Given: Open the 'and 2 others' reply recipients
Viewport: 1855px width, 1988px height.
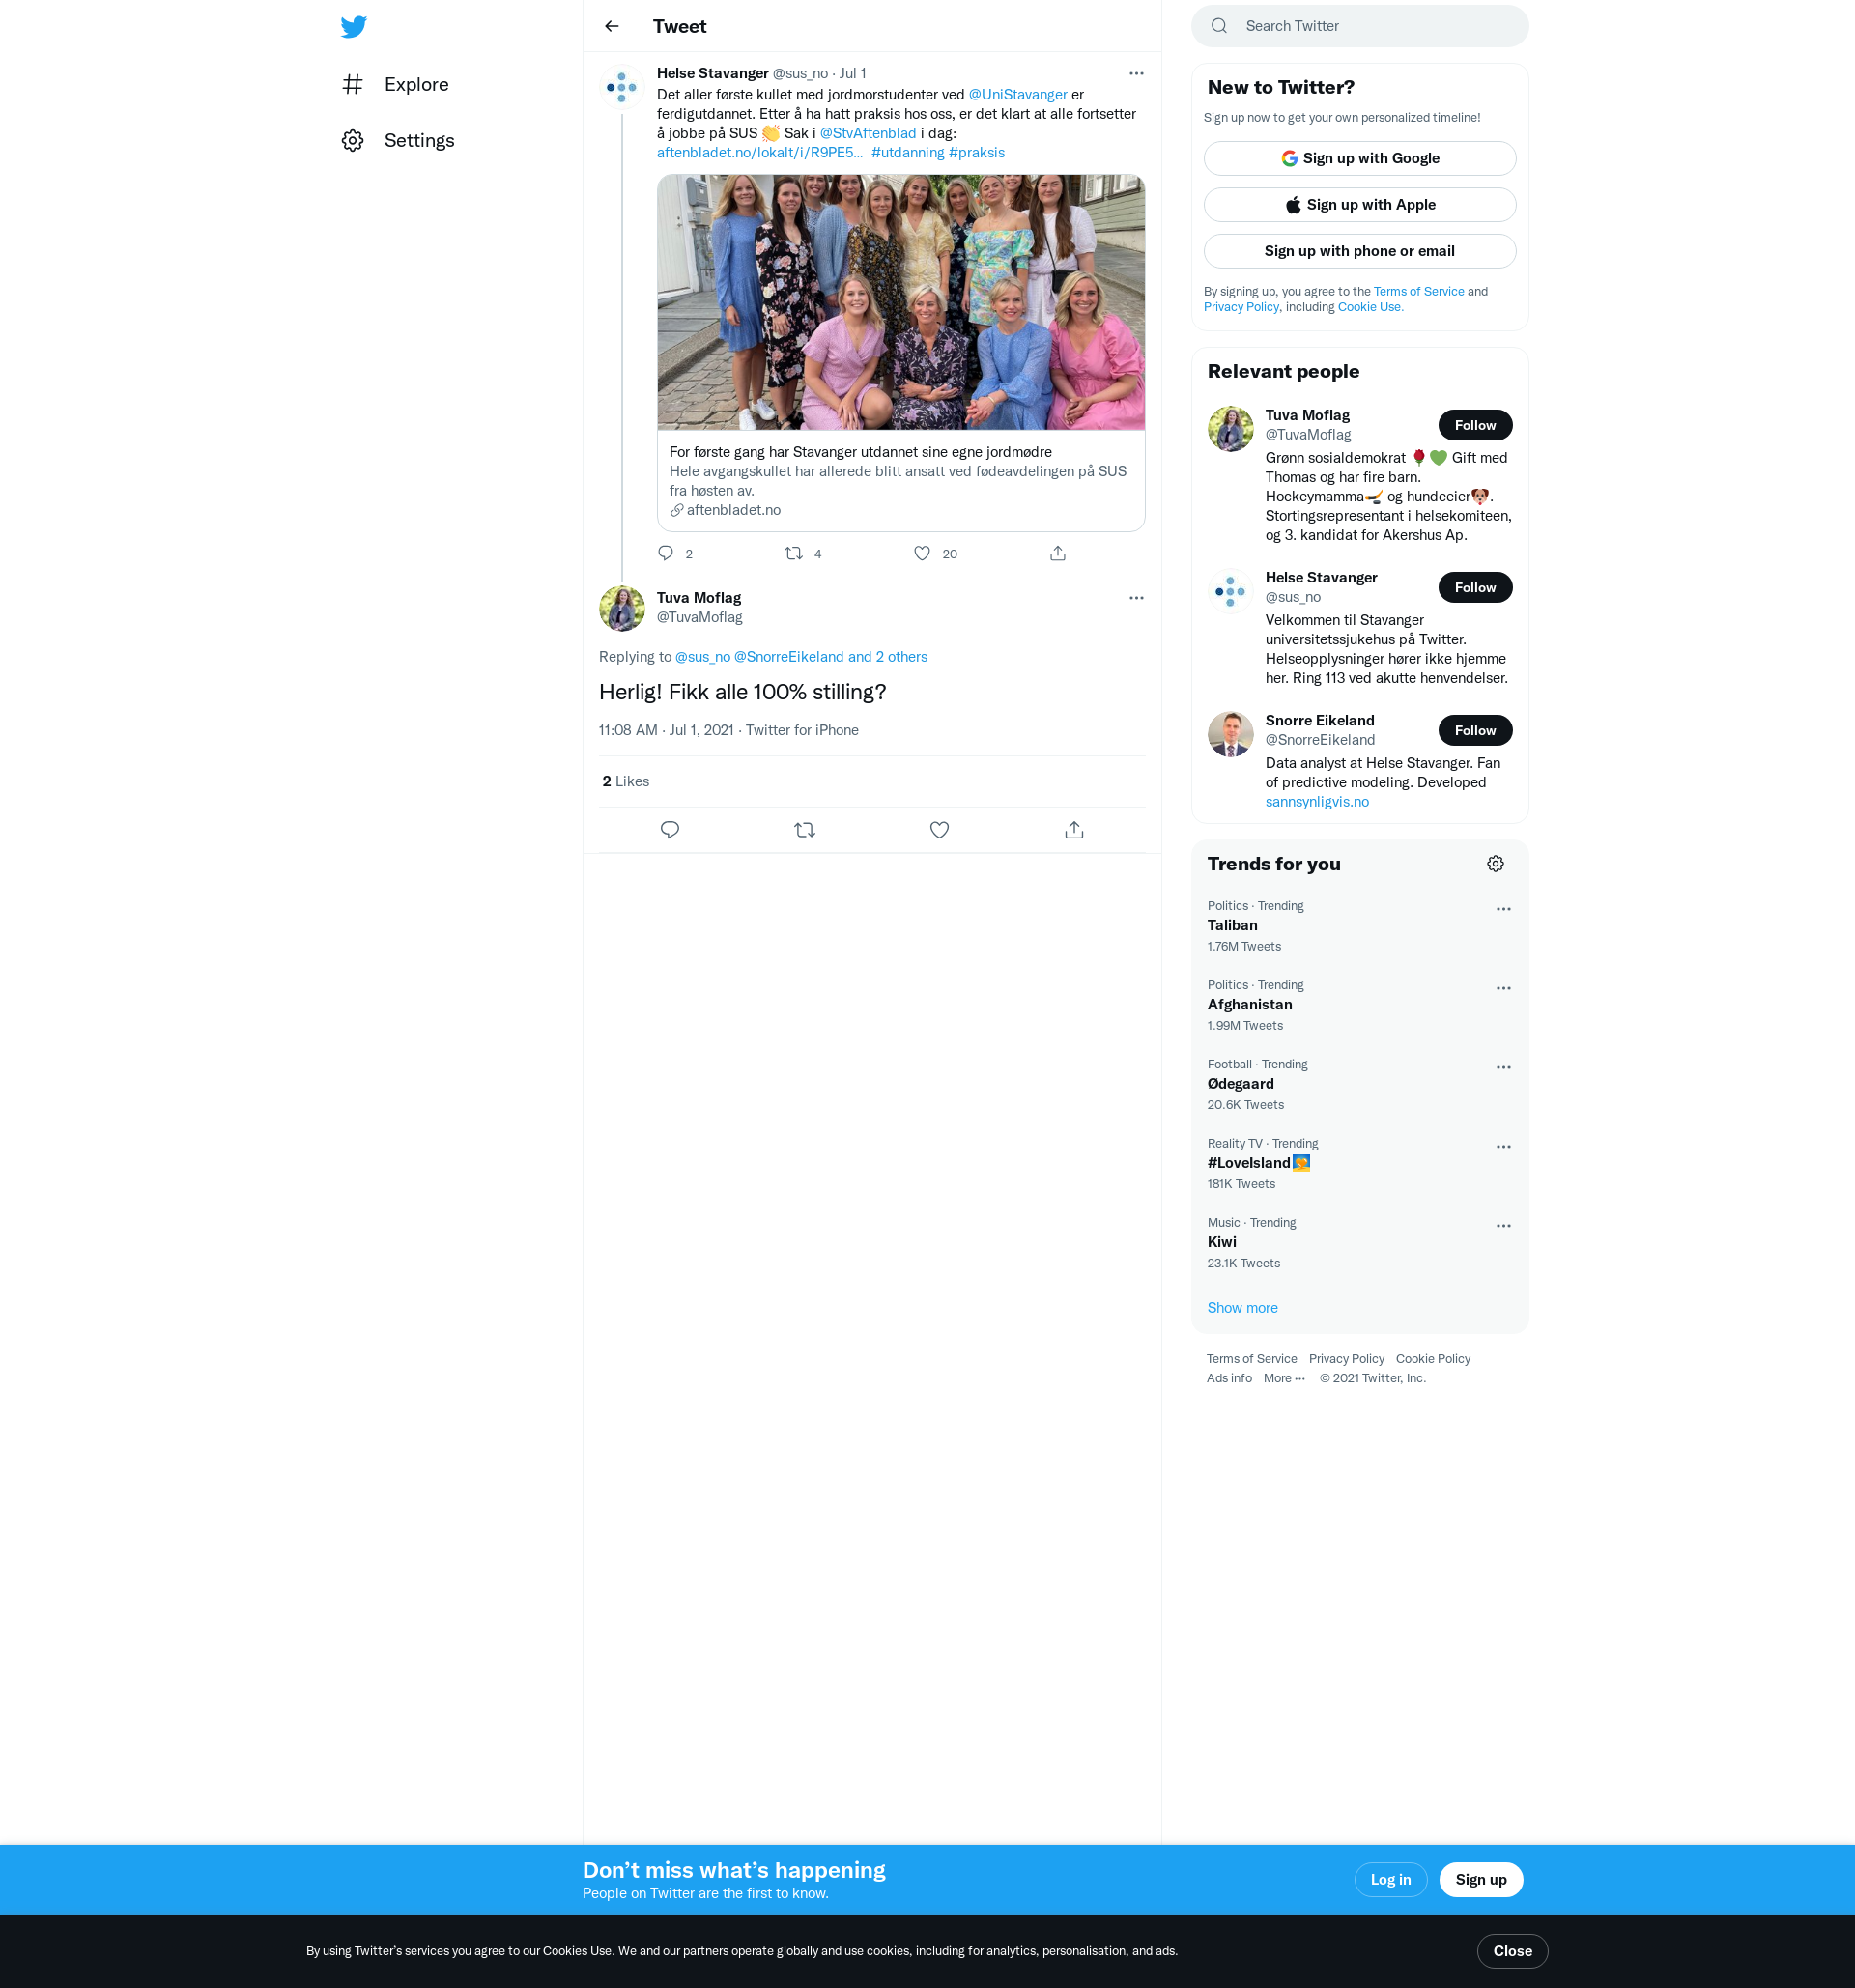Looking at the screenshot, I should click(888, 656).
